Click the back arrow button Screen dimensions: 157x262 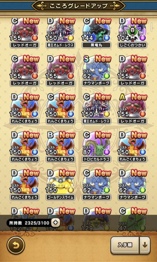point(16,245)
